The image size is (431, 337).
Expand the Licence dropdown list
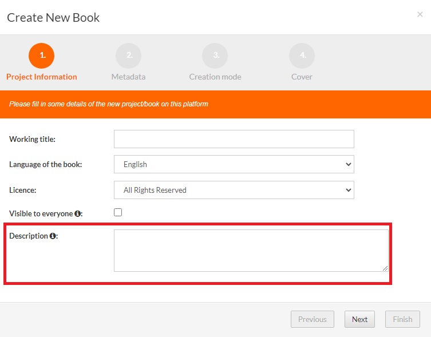(234, 190)
